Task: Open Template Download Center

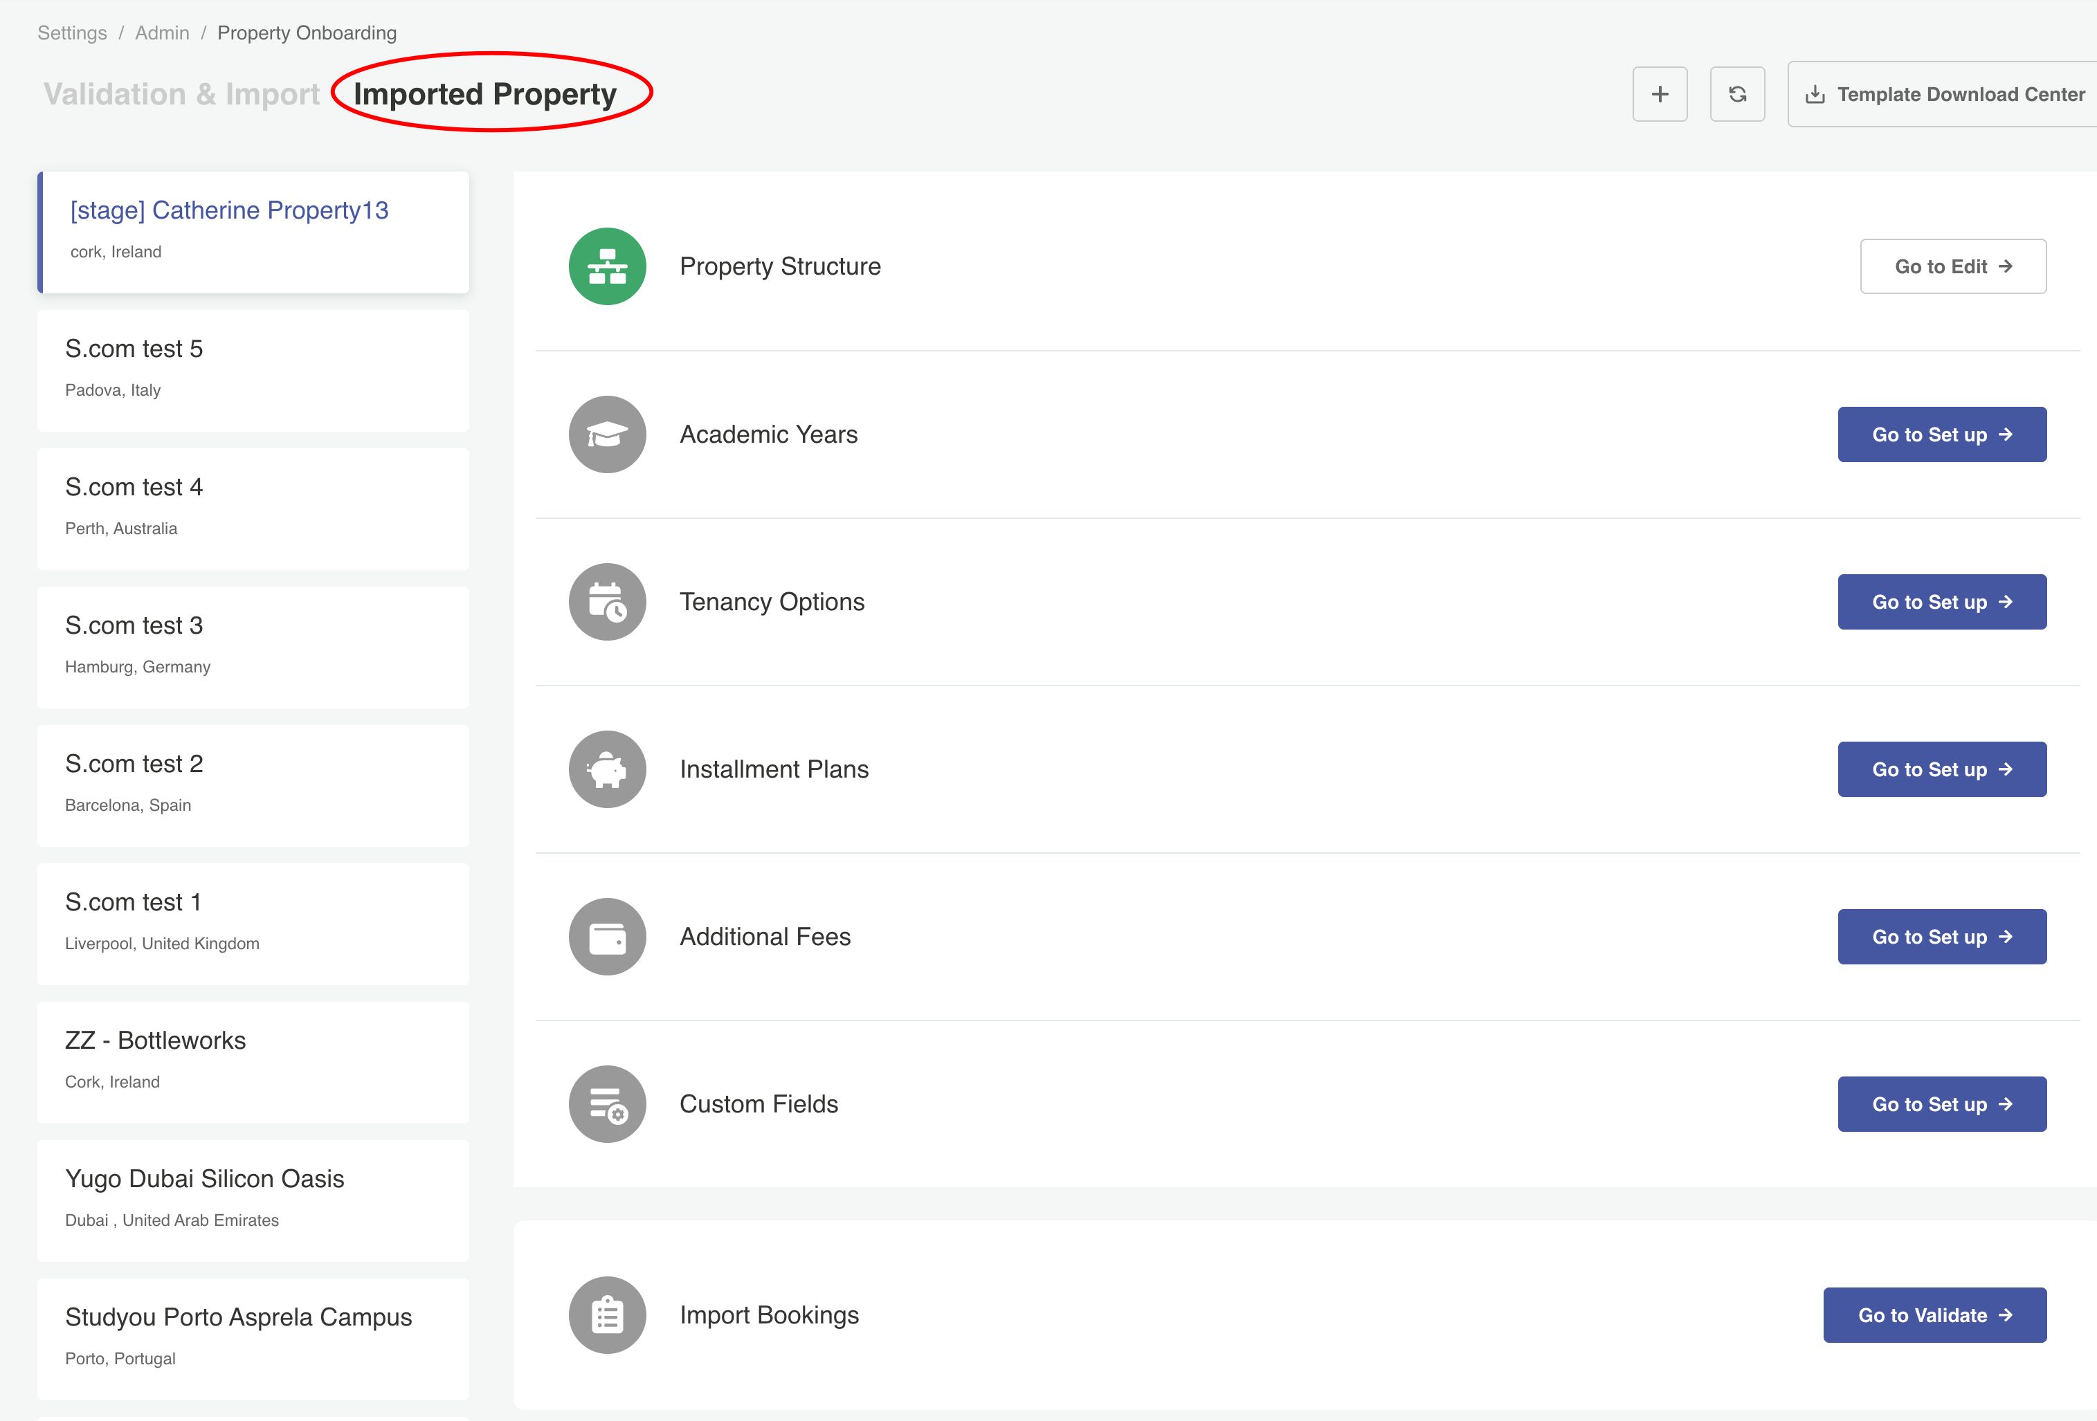Action: [1945, 94]
